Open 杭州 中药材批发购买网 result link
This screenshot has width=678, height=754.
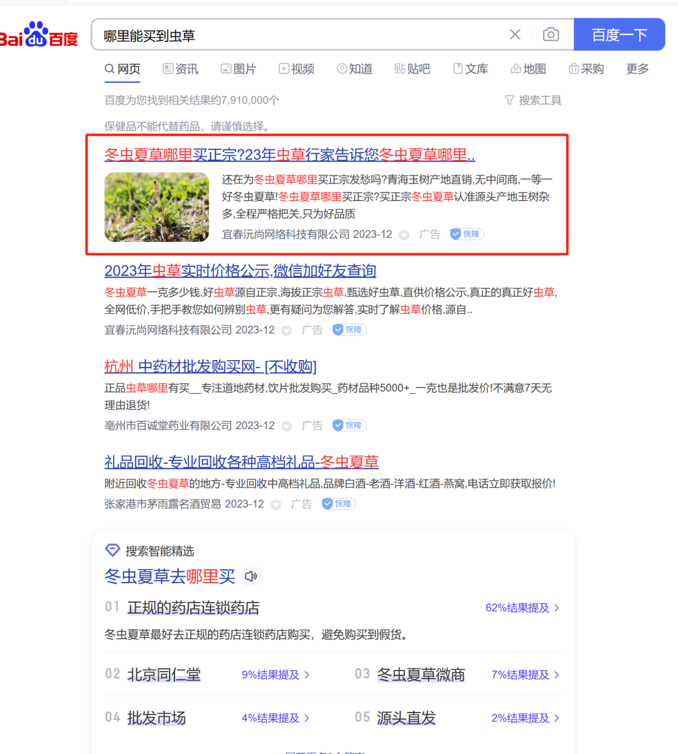210,366
